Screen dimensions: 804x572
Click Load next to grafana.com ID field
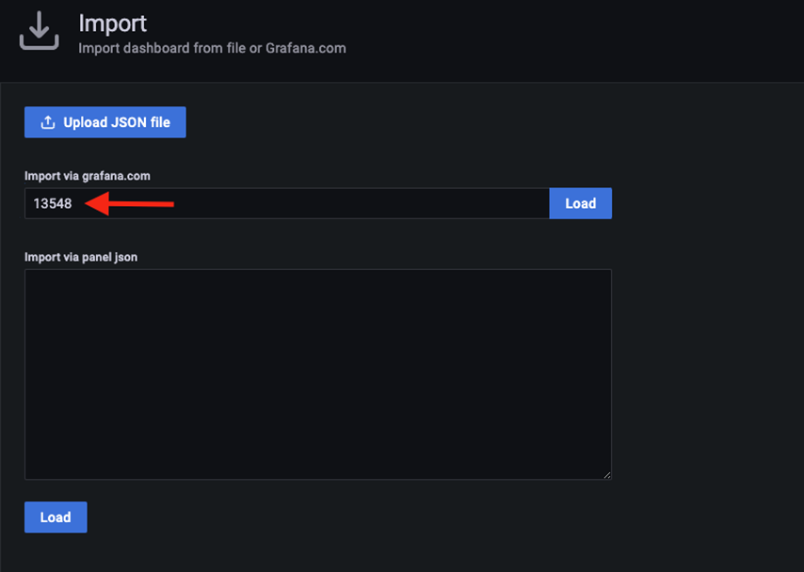581,203
